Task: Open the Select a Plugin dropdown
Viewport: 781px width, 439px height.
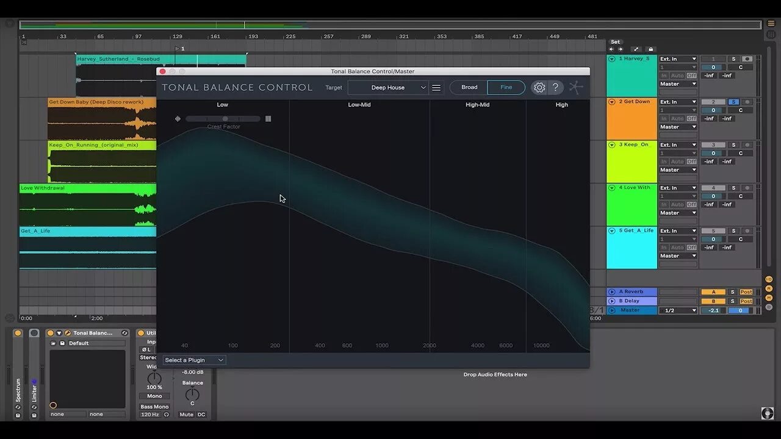Action: pyautogui.click(x=194, y=360)
